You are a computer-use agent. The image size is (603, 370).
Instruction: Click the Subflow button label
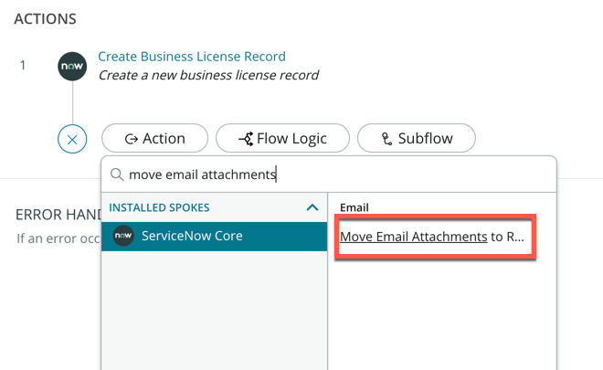point(424,139)
